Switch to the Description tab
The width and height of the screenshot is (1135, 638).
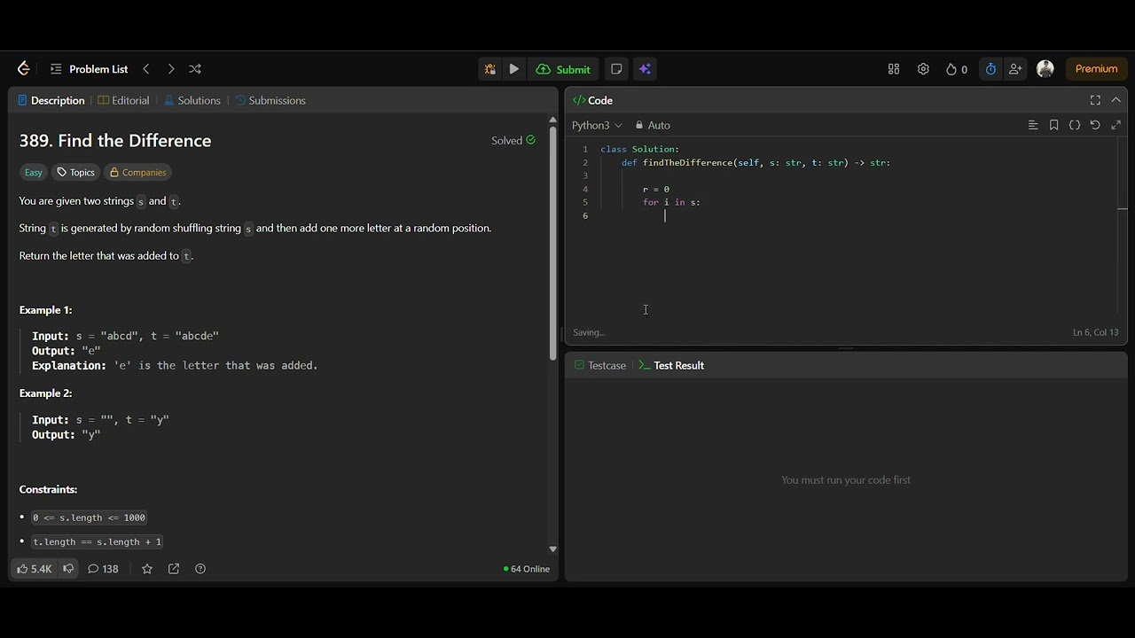pos(51,101)
